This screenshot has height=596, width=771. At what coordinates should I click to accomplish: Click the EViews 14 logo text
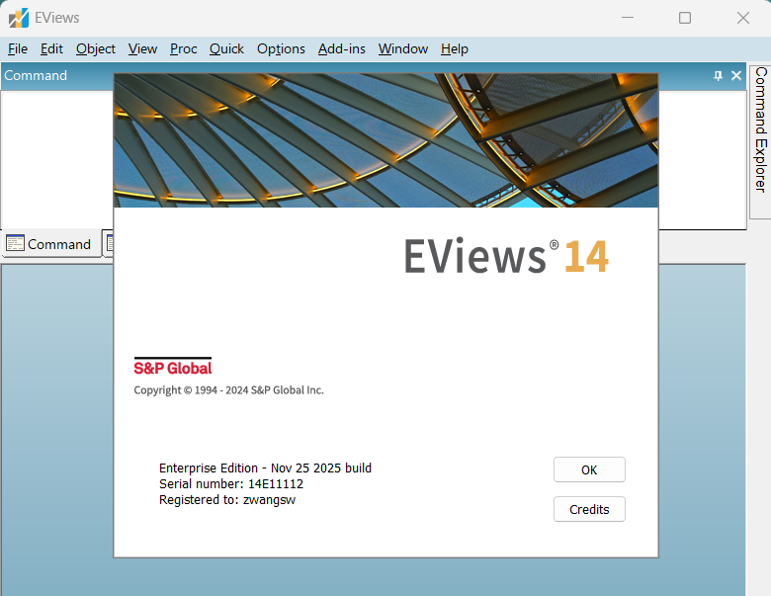[506, 256]
